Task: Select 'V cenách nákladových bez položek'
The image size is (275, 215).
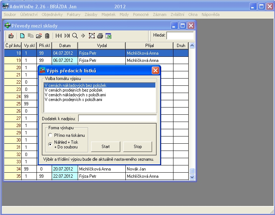Action: point(100,85)
